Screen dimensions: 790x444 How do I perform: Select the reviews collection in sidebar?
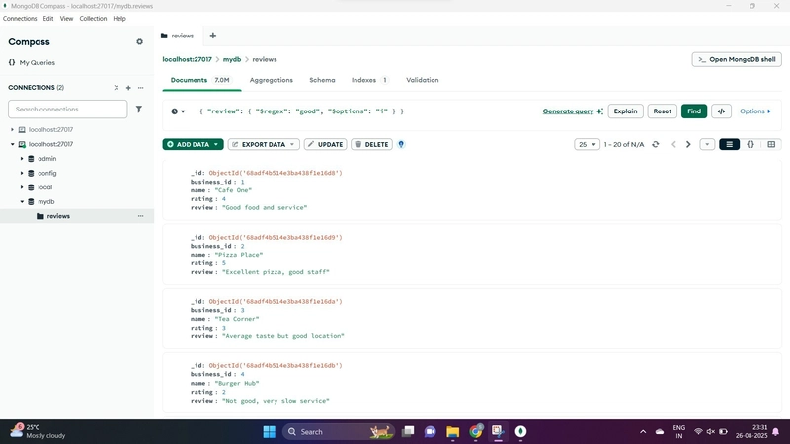(x=77, y=216)
